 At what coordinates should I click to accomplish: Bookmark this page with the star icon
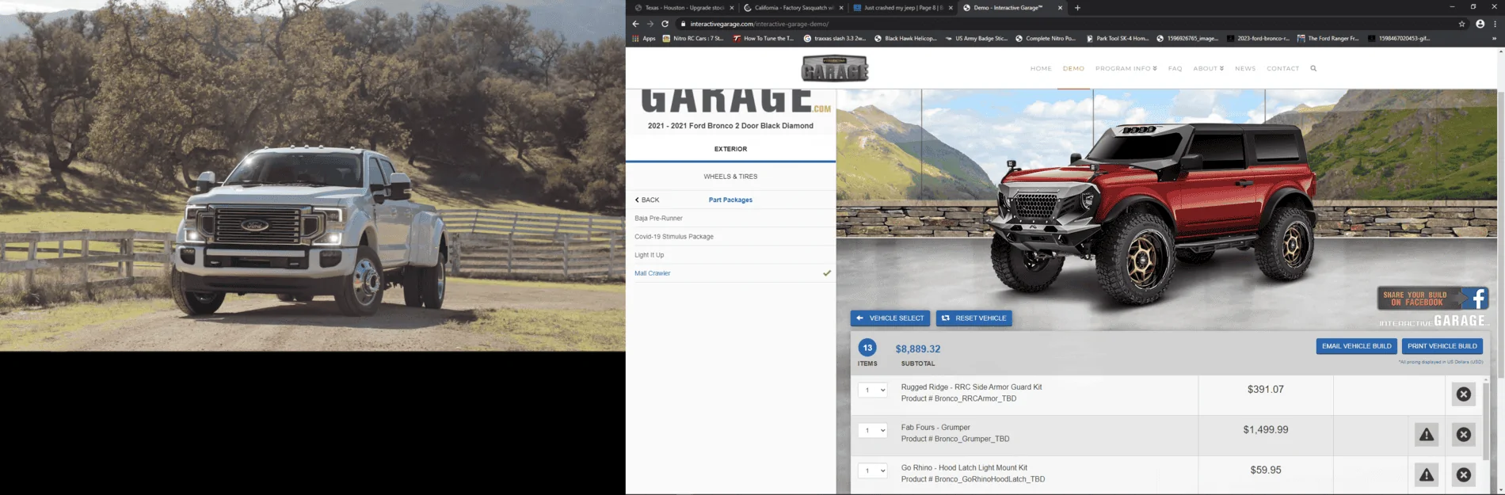[1462, 24]
